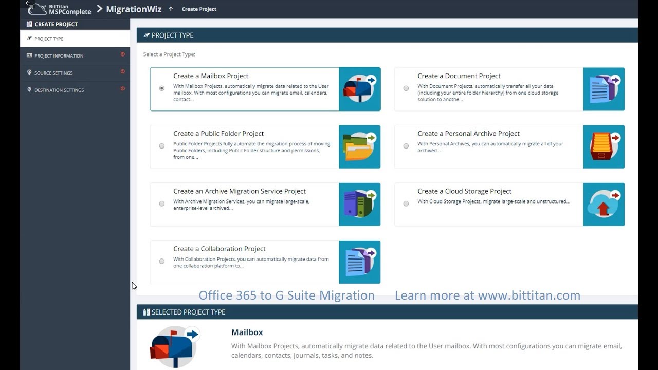658x370 pixels.
Task: Select the Create a Personal Archive Project radio
Action: click(x=406, y=146)
